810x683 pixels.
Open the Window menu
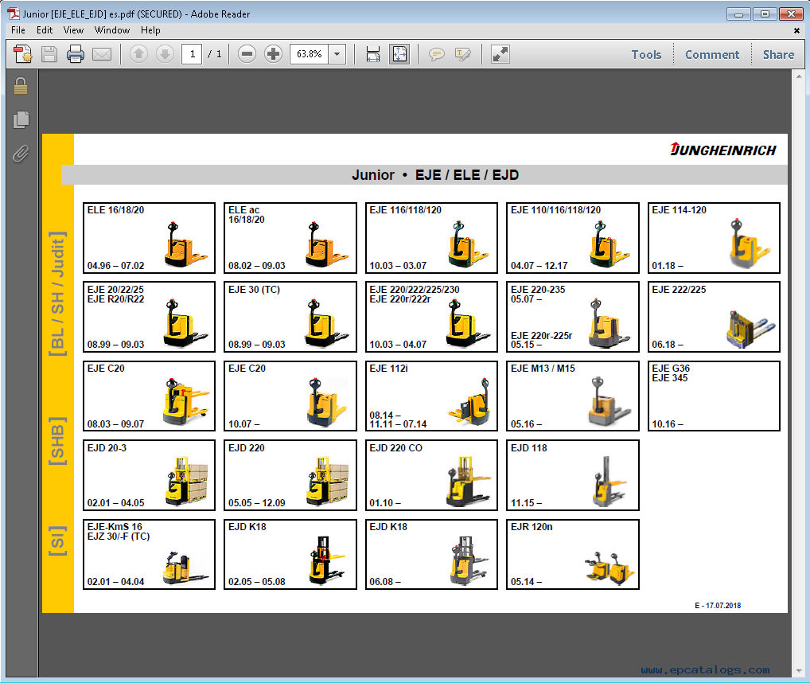tap(112, 30)
